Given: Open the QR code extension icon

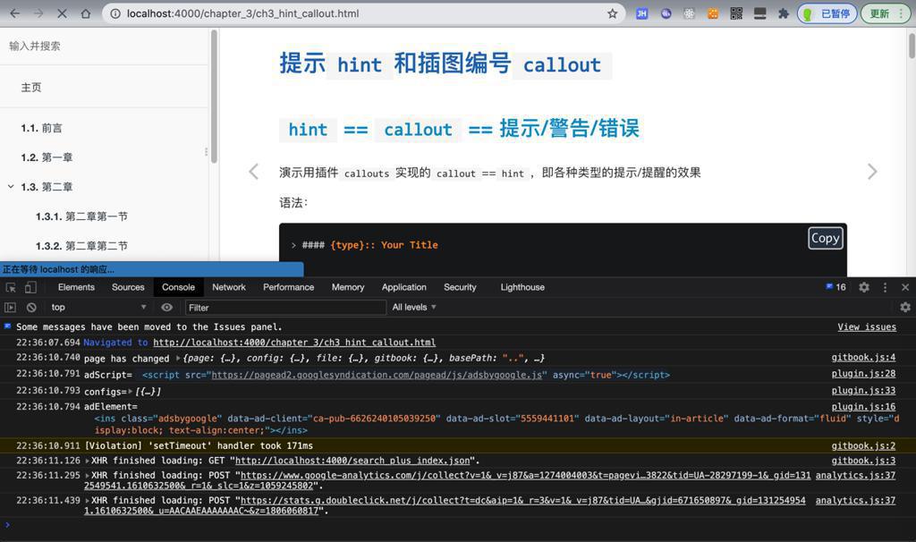Looking at the screenshot, I should [x=736, y=13].
